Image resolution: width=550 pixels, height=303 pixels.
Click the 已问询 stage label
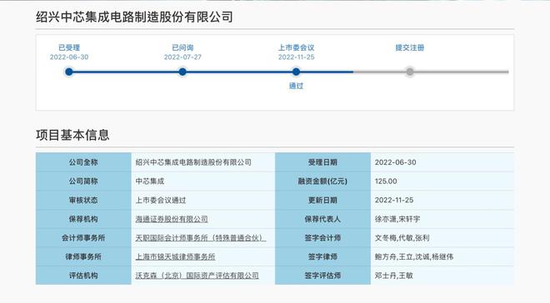(x=182, y=47)
